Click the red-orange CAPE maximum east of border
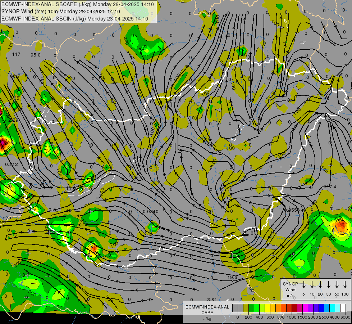The width and height of the screenshot is (352, 324). [342, 225]
